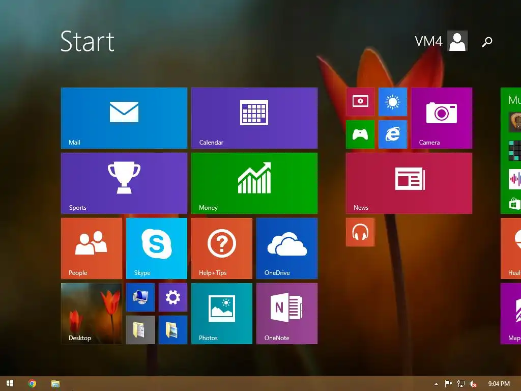Launch Google Chrome from the taskbar
521x391 pixels.
coord(32,383)
